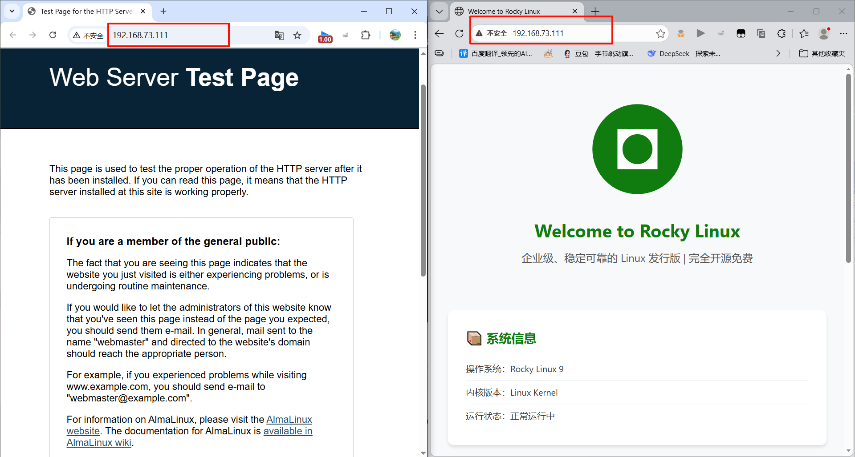Open the Edge profile avatar
This screenshot has height=457, width=855.
tap(824, 33)
